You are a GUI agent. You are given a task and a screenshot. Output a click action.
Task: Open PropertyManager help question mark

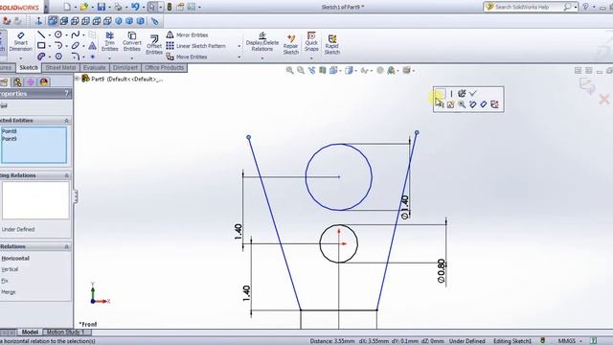coord(66,94)
